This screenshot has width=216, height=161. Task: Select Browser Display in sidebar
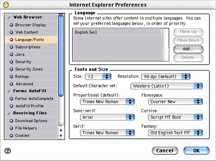coord(32,25)
